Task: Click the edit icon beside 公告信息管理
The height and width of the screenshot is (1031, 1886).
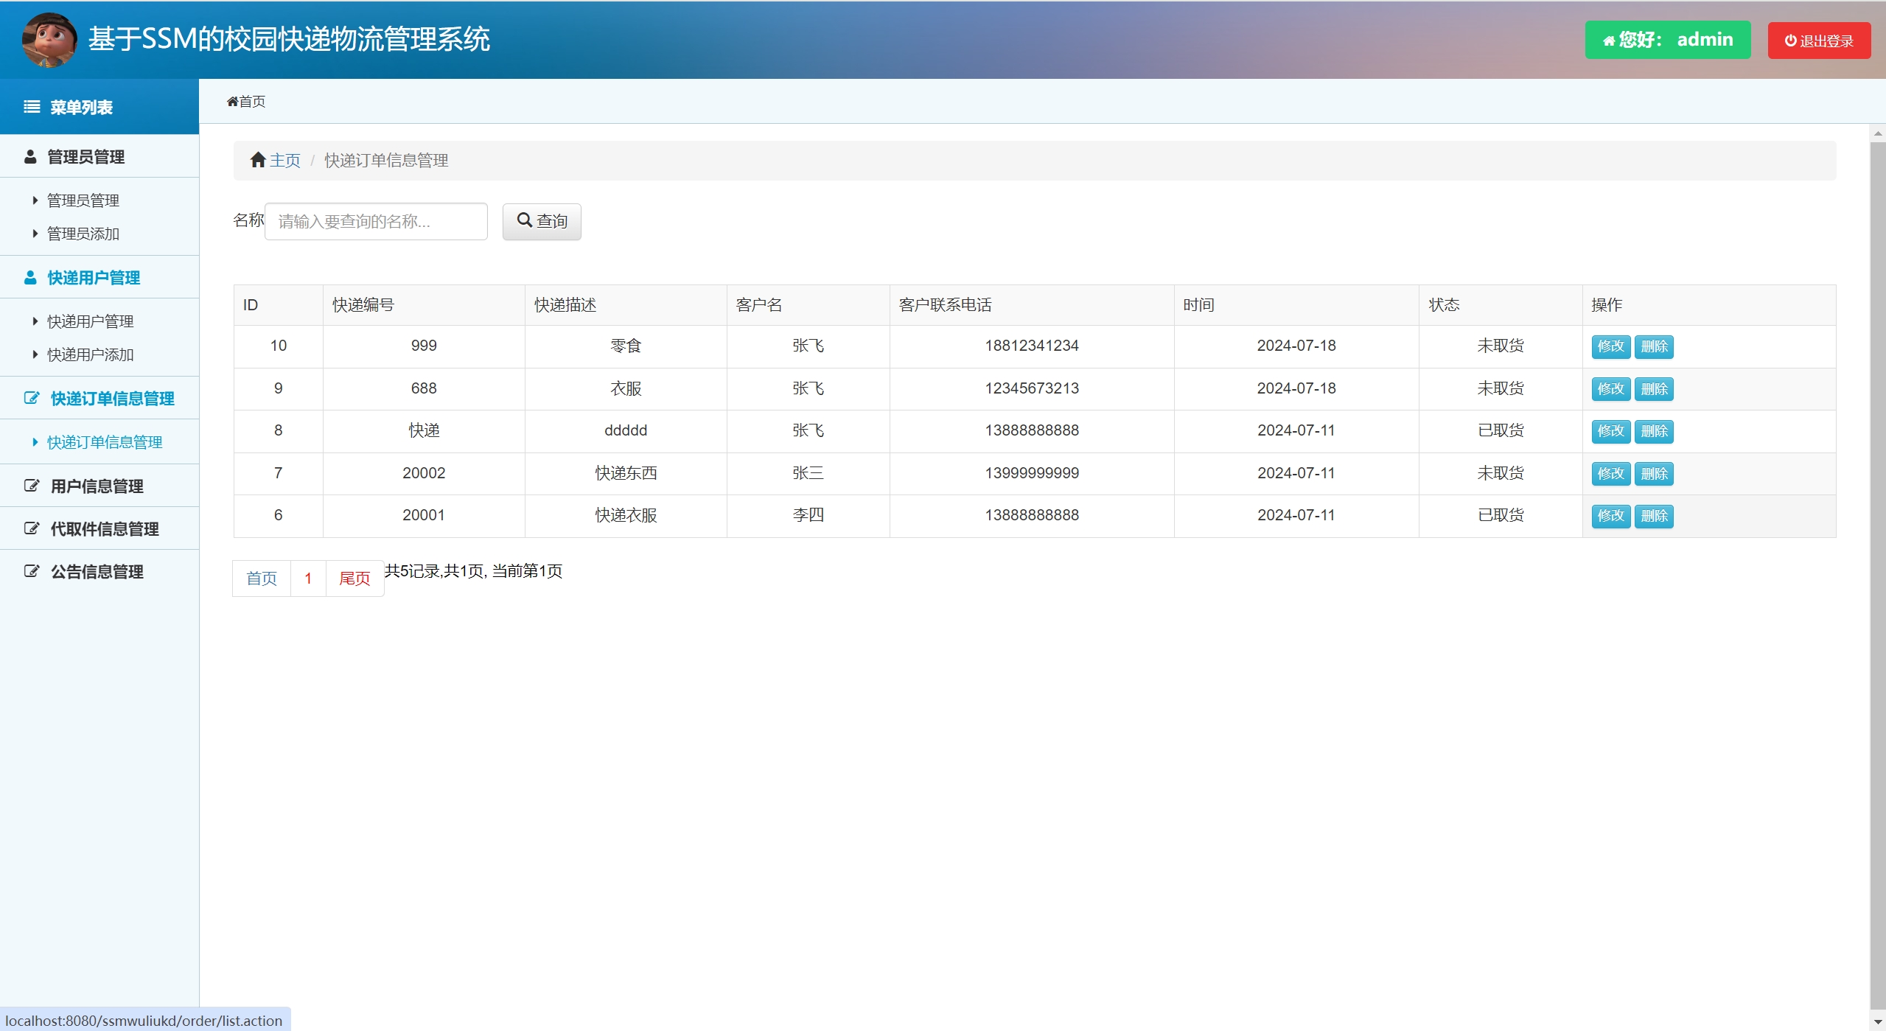Action: tap(32, 572)
